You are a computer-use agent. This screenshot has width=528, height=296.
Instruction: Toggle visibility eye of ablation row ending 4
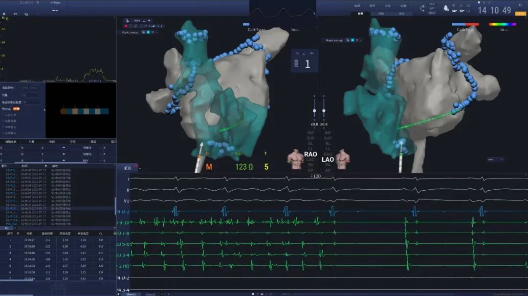tap(64, 147)
